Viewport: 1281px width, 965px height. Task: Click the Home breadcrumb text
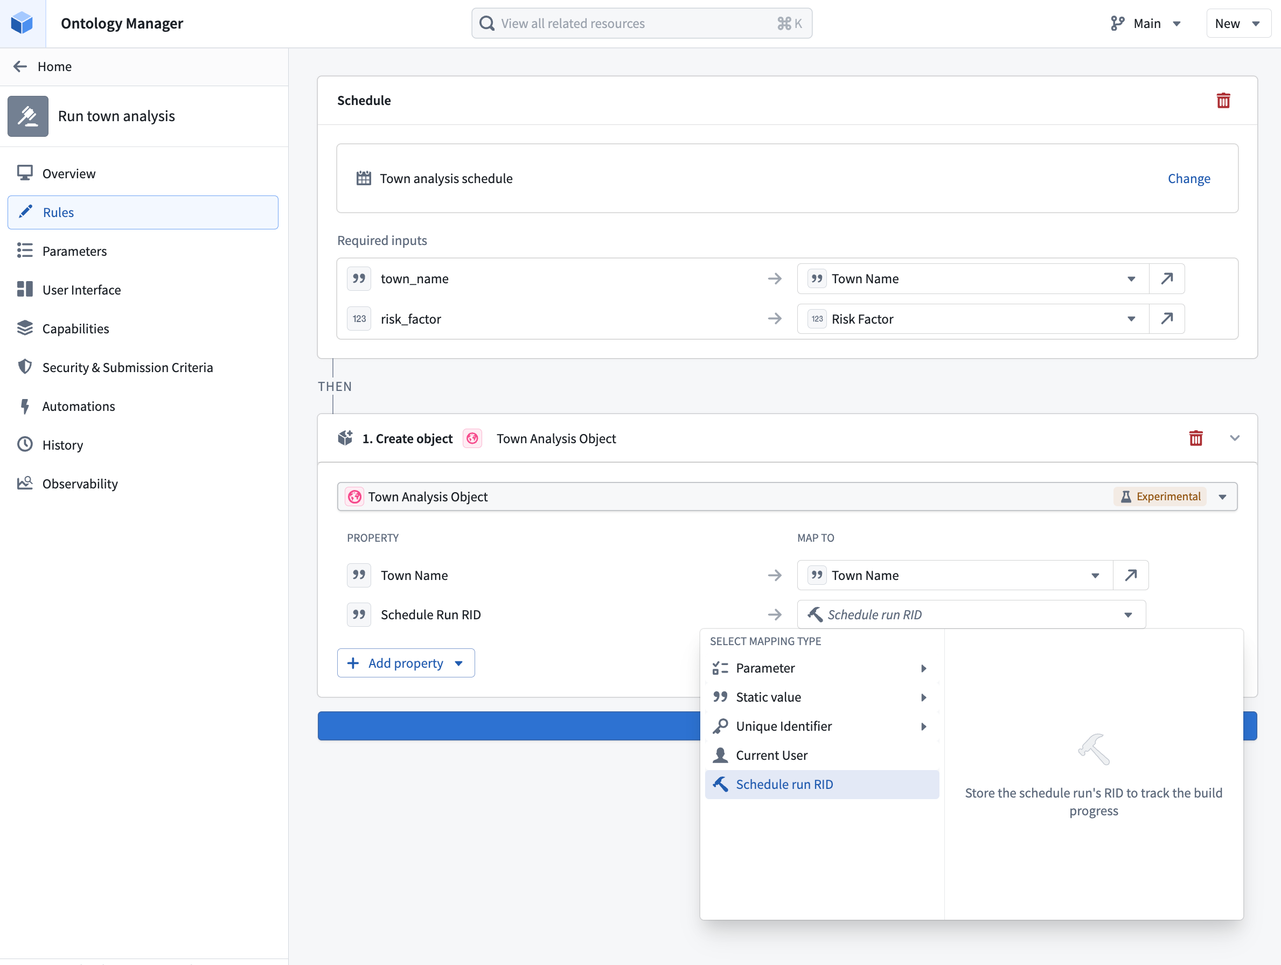54,67
